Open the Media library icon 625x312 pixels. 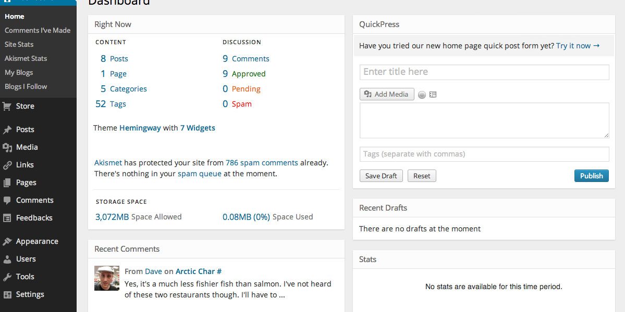pos(7,147)
